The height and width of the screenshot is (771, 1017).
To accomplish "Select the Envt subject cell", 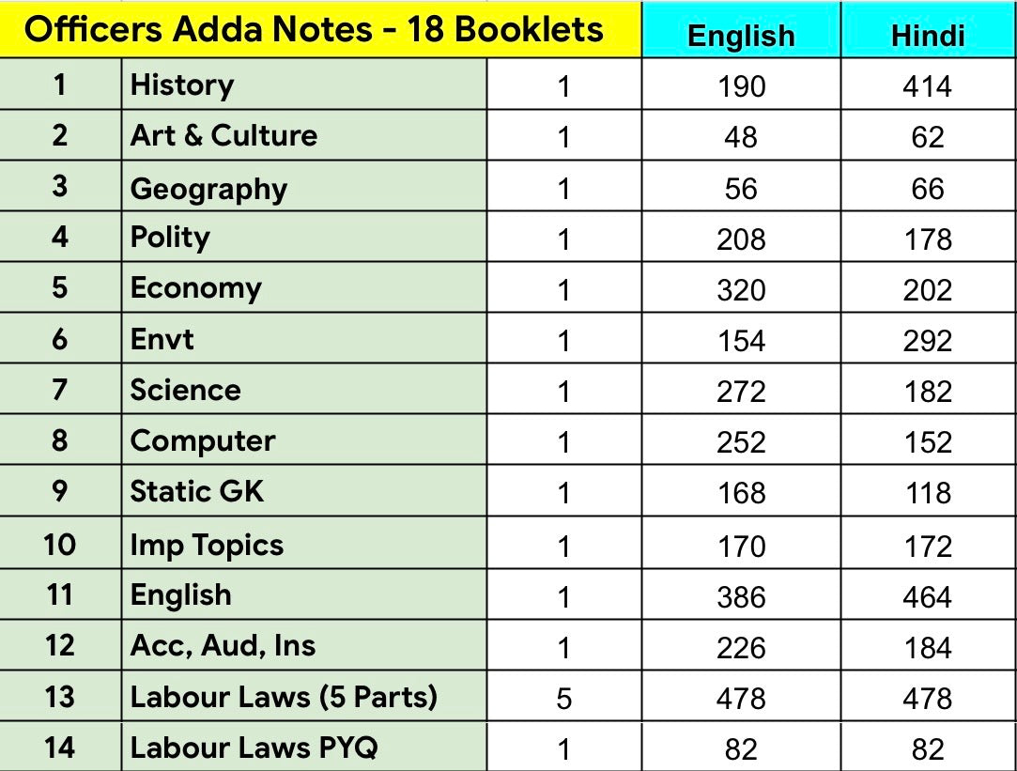I will point(162,339).
